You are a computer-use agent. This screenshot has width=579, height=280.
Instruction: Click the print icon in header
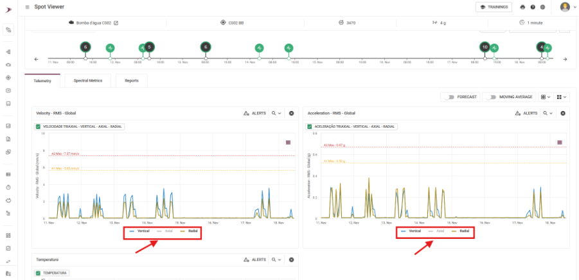(522, 7)
